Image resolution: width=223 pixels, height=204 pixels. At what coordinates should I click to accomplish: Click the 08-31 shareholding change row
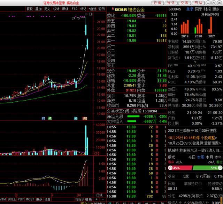pos(195,189)
